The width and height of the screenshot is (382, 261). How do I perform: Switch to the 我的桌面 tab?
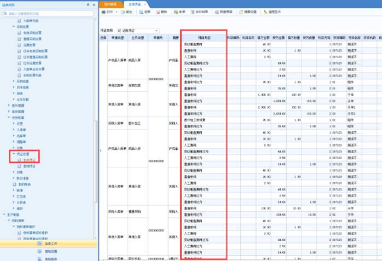click(110, 4)
